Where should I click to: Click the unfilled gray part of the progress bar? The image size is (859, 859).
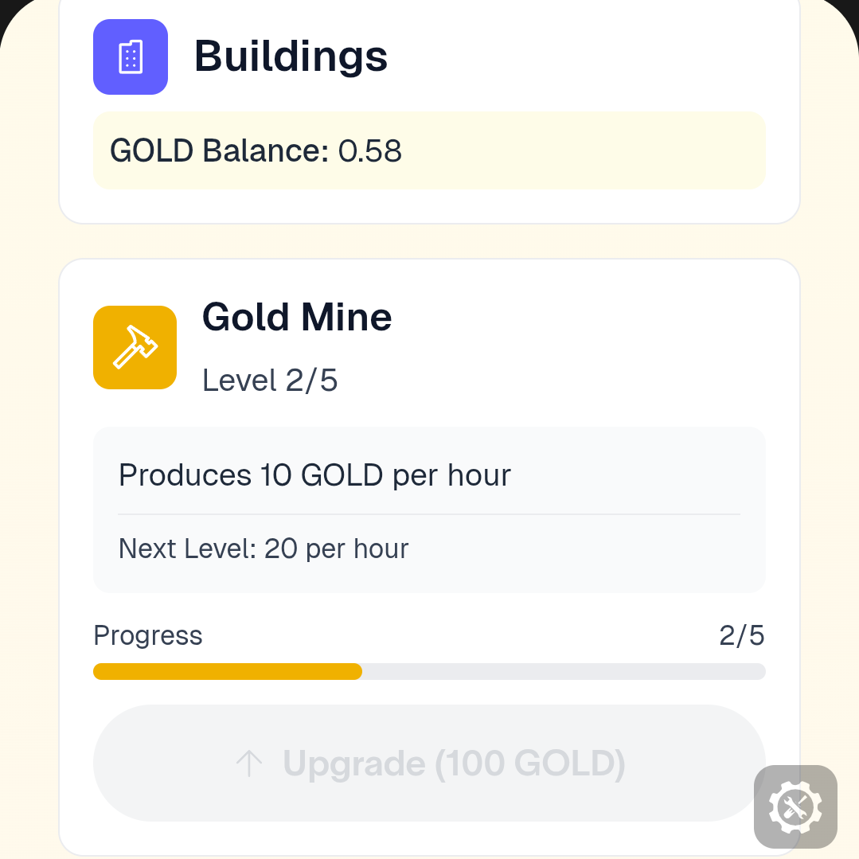pos(564,672)
